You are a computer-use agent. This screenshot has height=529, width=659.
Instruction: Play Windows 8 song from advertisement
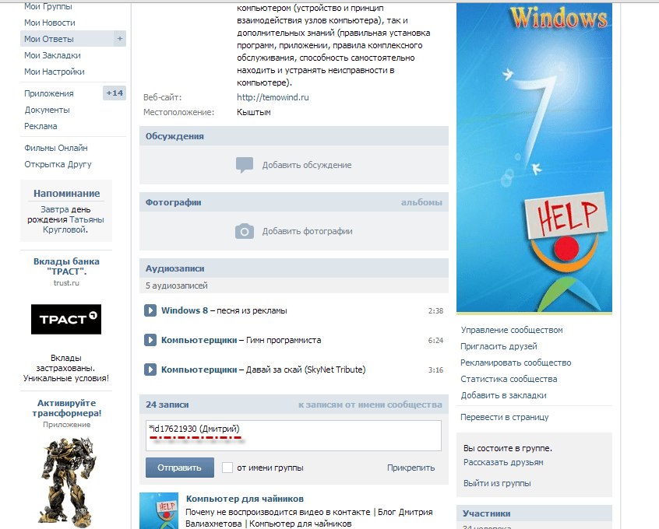coord(150,310)
